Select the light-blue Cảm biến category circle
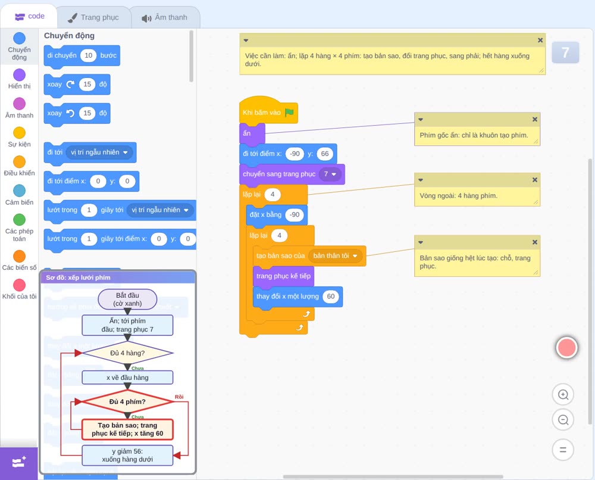 coord(20,191)
